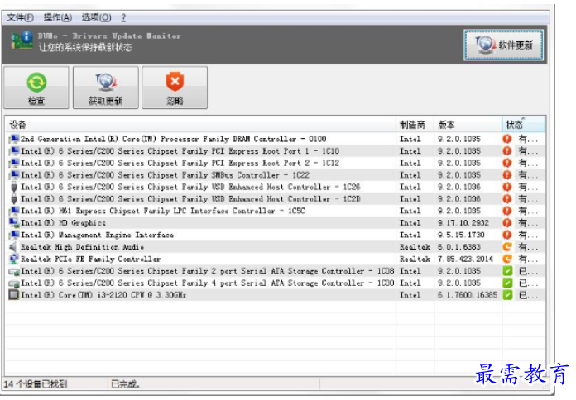Click orange status icon for Realtek PCIe FE Controller
The width and height of the screenshot is (576, 400).
pyautogui.click(x=507, y=259)
